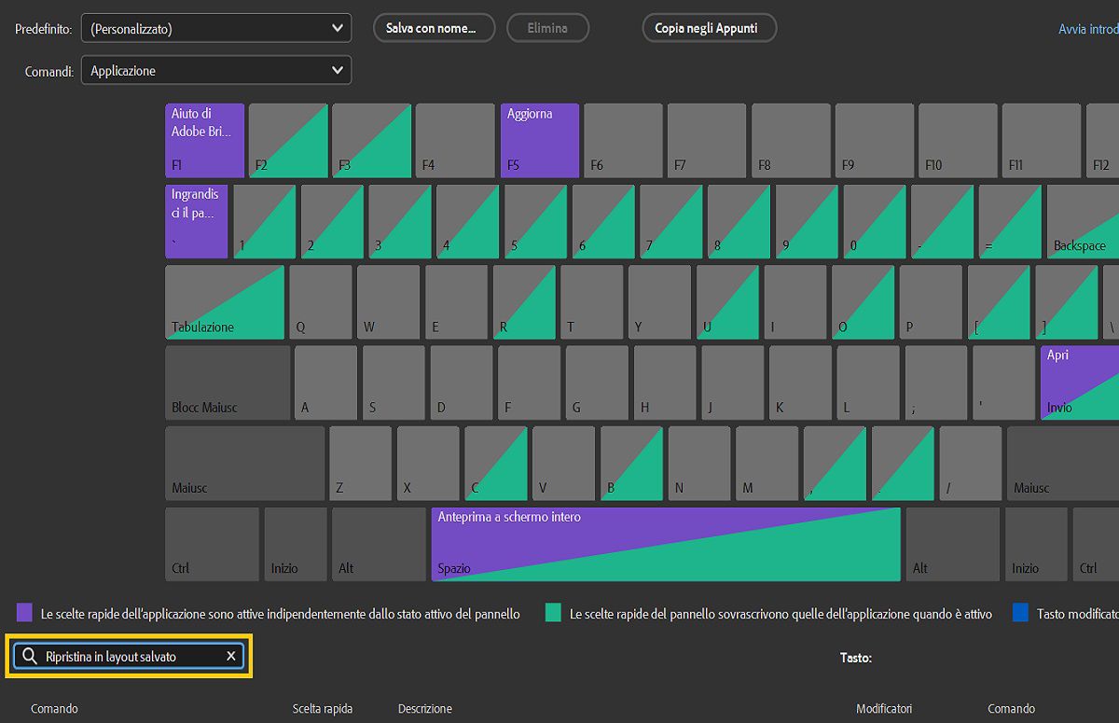Select the F11 key

point(1043,140)
